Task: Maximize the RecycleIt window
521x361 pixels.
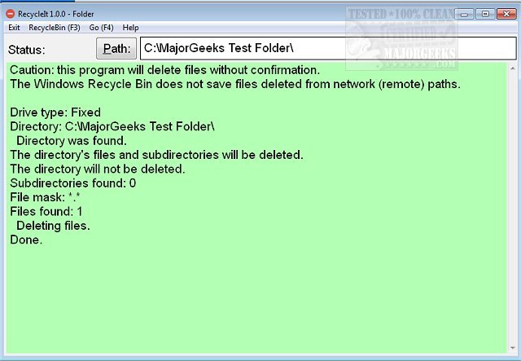Action: 484,14
